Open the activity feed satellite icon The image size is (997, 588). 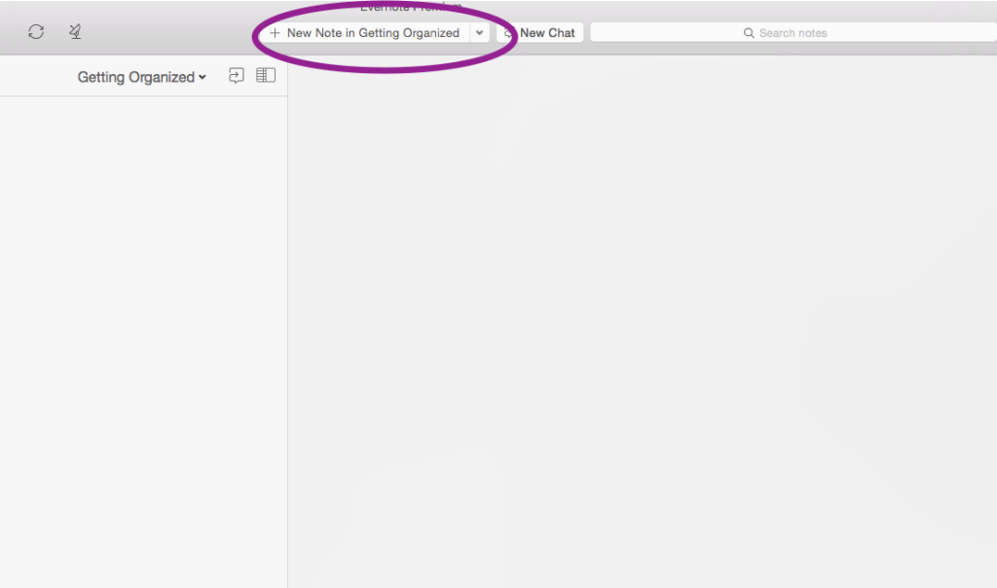[x=75, y=32]
